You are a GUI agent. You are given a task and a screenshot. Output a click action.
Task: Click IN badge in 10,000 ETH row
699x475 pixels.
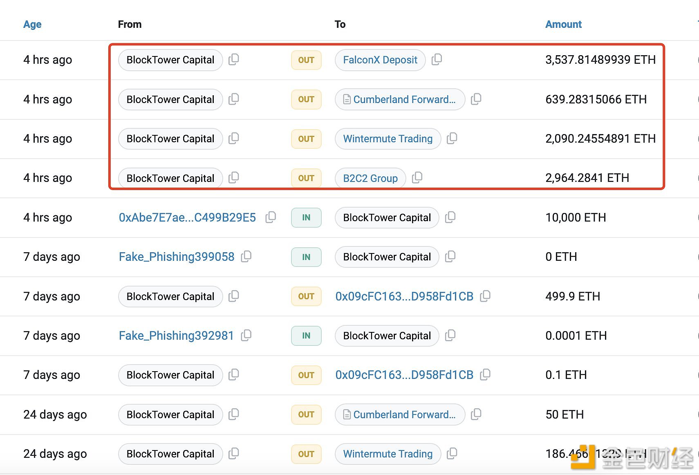306,217
